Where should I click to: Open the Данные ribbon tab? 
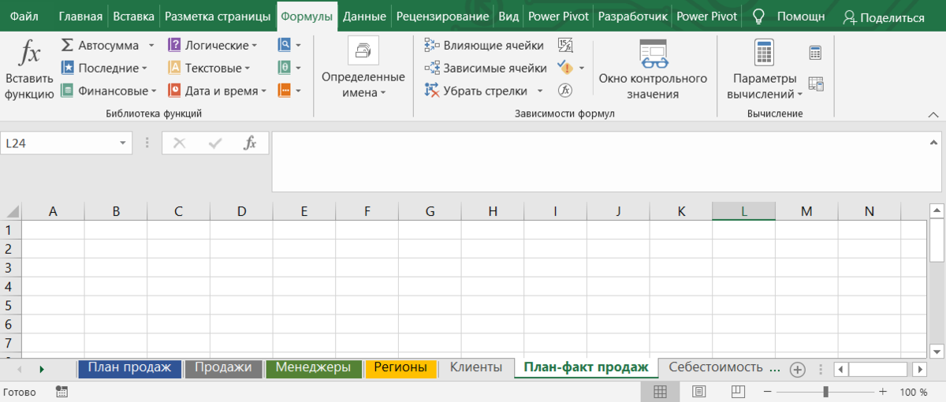364,16
